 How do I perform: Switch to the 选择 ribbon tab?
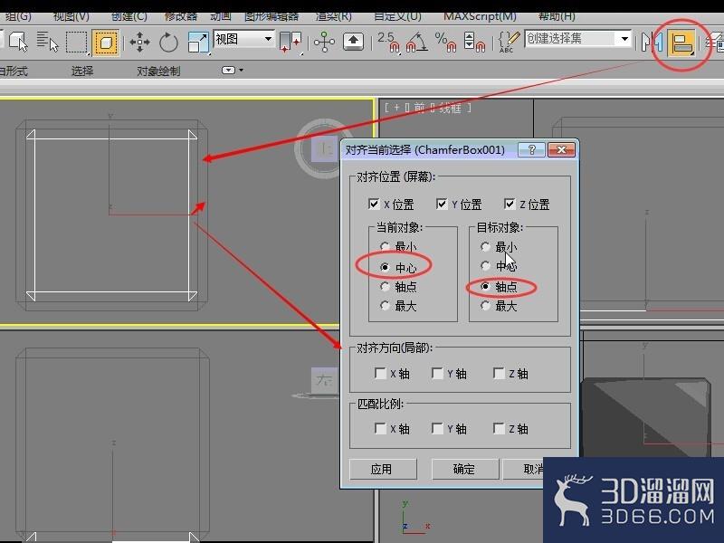(82, 71)
